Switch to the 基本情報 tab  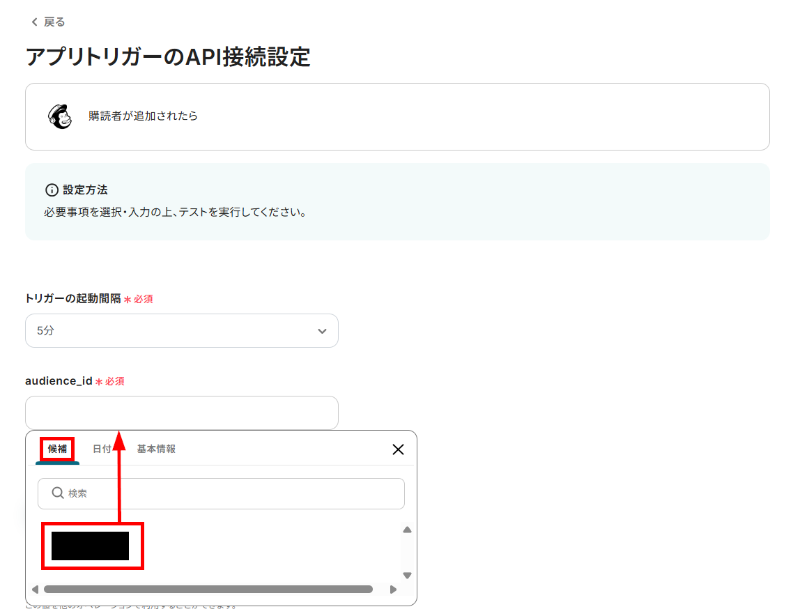[x=156, y=449]
